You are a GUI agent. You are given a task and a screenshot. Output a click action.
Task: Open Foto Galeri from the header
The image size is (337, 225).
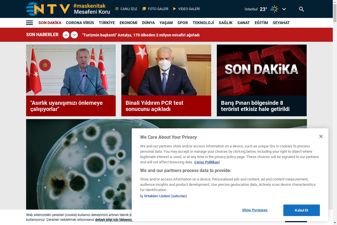tap(155, 9)
